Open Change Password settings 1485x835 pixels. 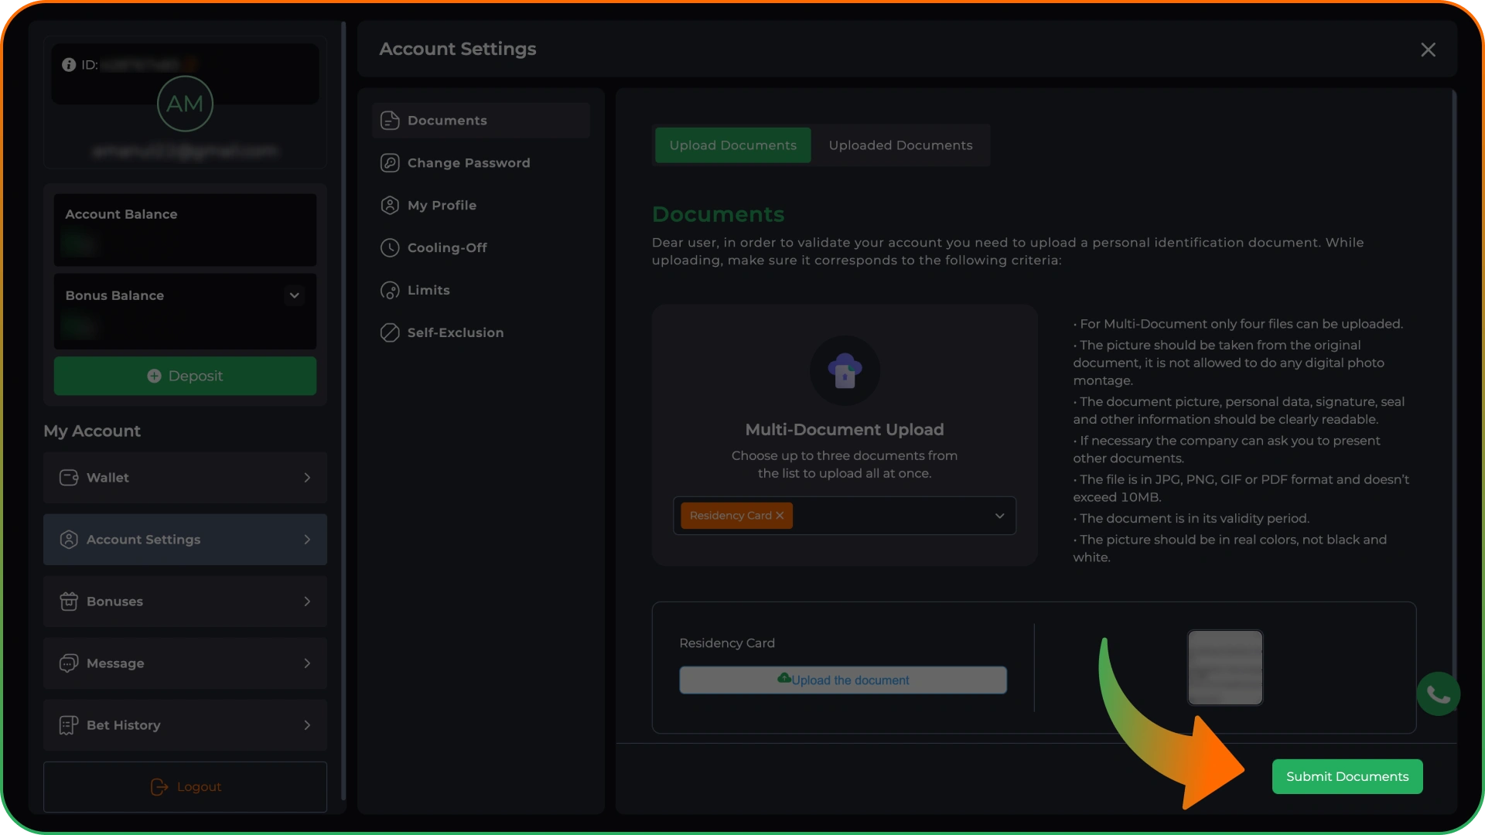[480, 163]
